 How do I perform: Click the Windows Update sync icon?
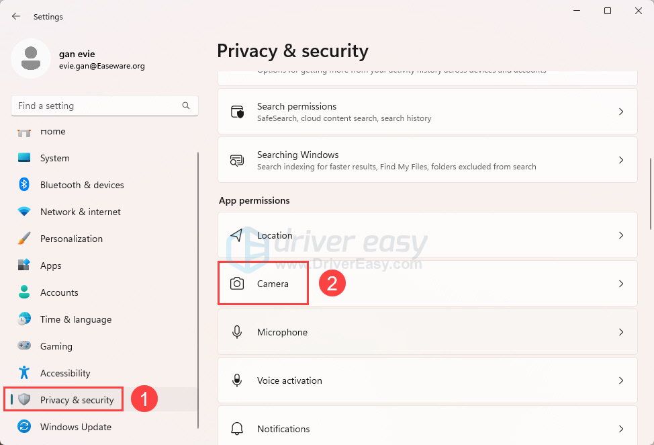pyautogui.click(x=24, y=427)
